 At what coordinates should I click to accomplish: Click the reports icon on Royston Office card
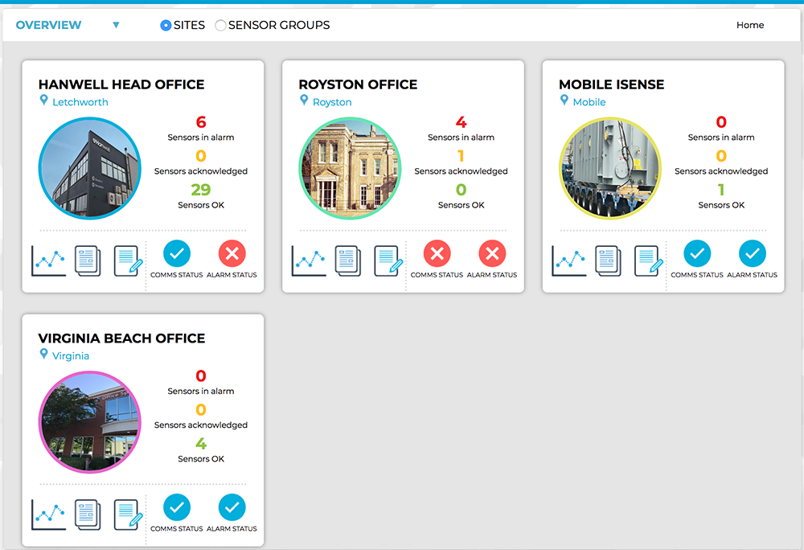[347, 261]
